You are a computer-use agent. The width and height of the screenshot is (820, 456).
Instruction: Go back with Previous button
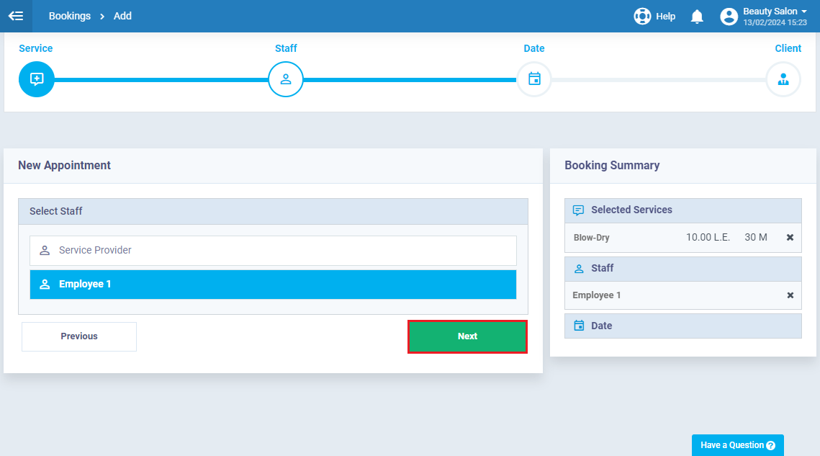click(x=79, y=336)
